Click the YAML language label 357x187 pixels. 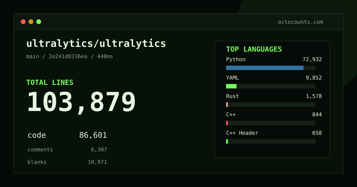(232, 78)
